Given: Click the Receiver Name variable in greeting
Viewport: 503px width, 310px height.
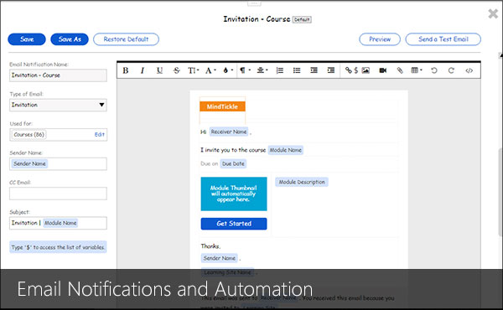Looking at the screenshot, I should 229,132.
